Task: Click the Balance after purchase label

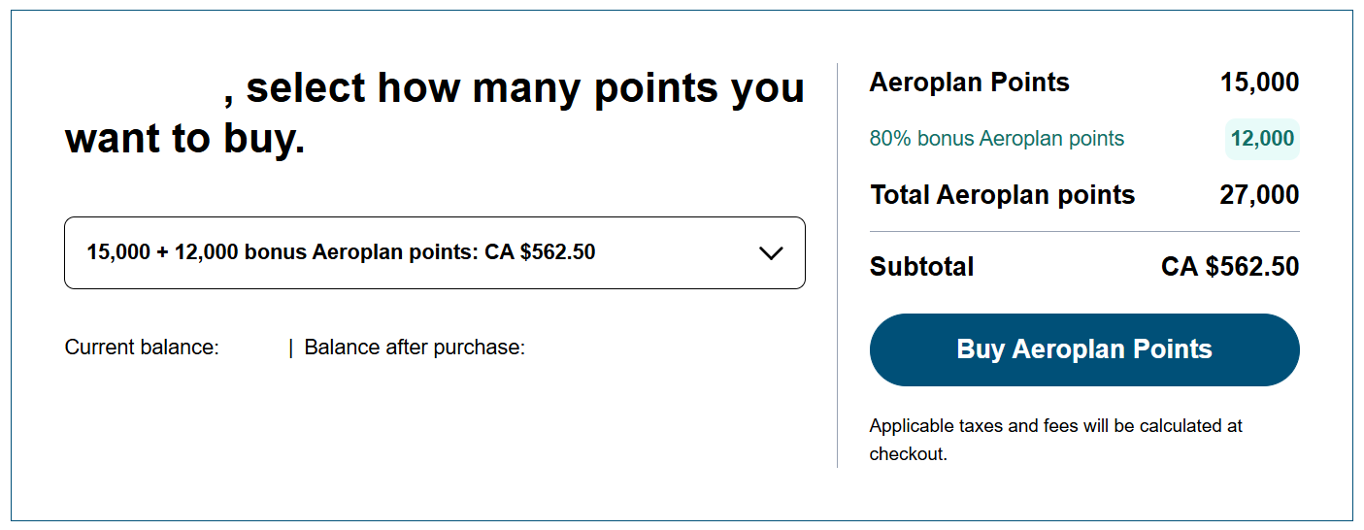Action: tap(415, 348)
